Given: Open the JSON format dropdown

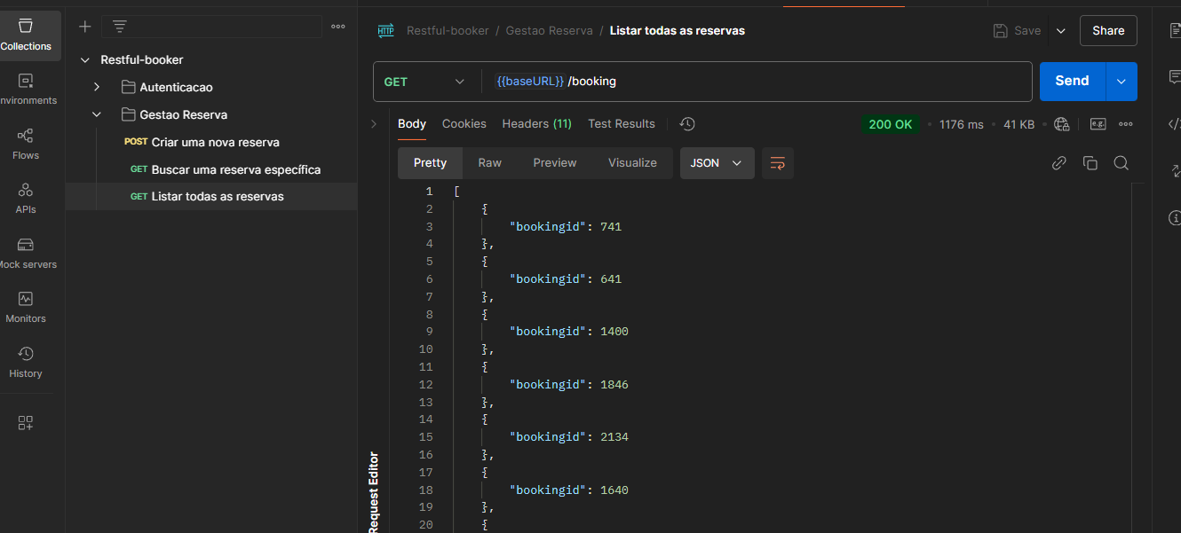Looking at the screenshot, I should pos(717,163).
